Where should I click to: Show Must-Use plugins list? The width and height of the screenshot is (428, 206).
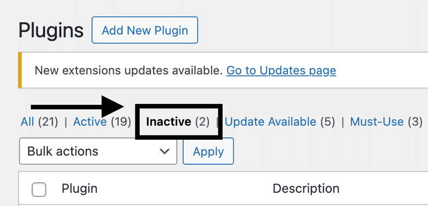coord(377,121)
